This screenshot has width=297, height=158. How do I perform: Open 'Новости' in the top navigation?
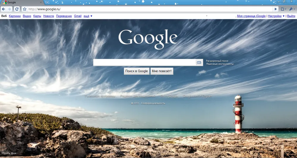click(48, 16)
